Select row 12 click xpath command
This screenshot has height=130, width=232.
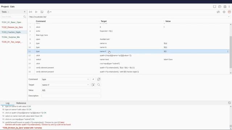pos(128,55)
